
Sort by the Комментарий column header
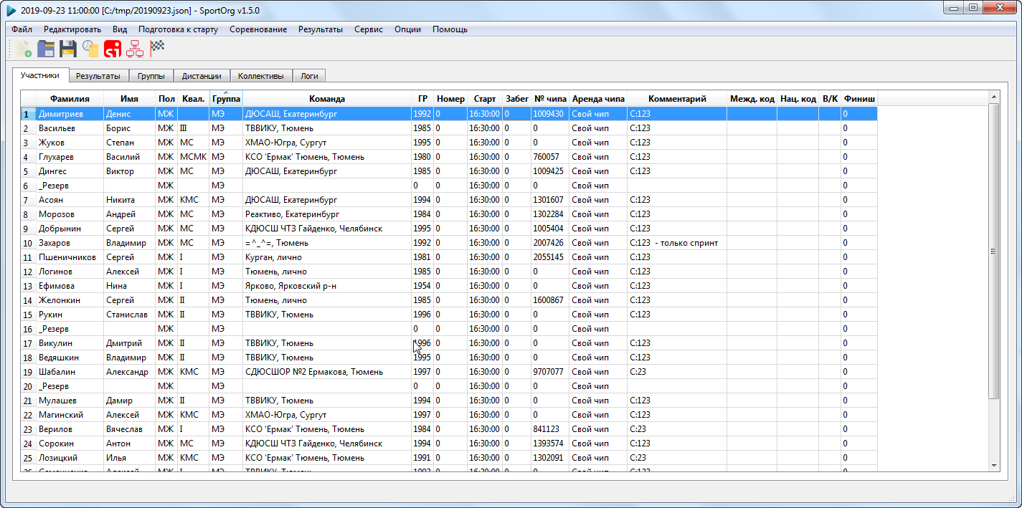click(x=677, y=99)
